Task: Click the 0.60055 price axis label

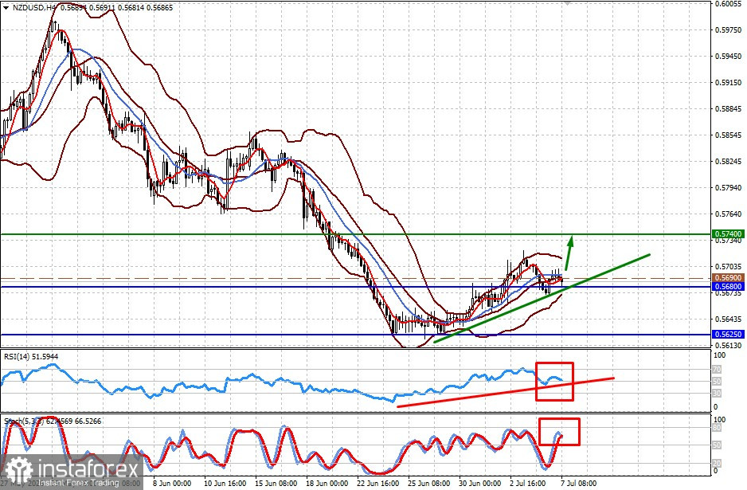Action: click(x=729, y=3)
